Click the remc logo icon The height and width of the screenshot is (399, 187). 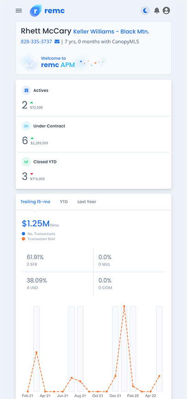pyautogui.click(x=35, y=11)
